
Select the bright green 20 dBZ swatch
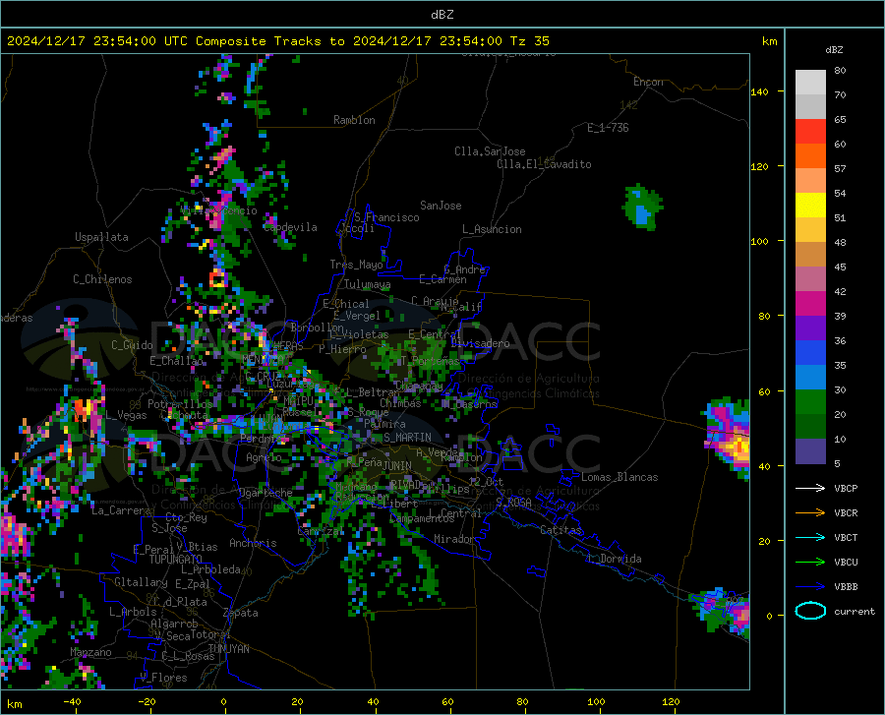(810, 402)
